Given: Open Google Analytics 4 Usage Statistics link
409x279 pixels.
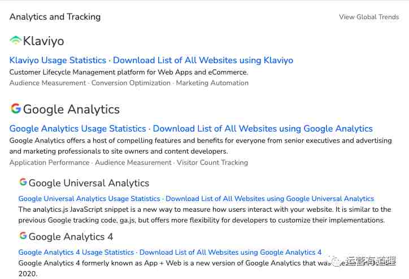Looking at the screenshot, I should coord(76,252).
